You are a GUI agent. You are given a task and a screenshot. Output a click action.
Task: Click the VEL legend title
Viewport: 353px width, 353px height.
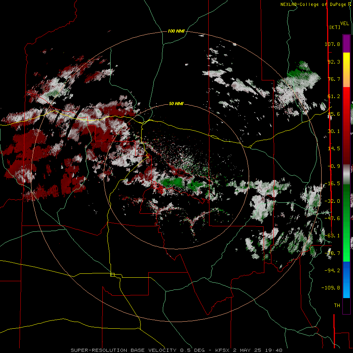[x=344, y=24]
